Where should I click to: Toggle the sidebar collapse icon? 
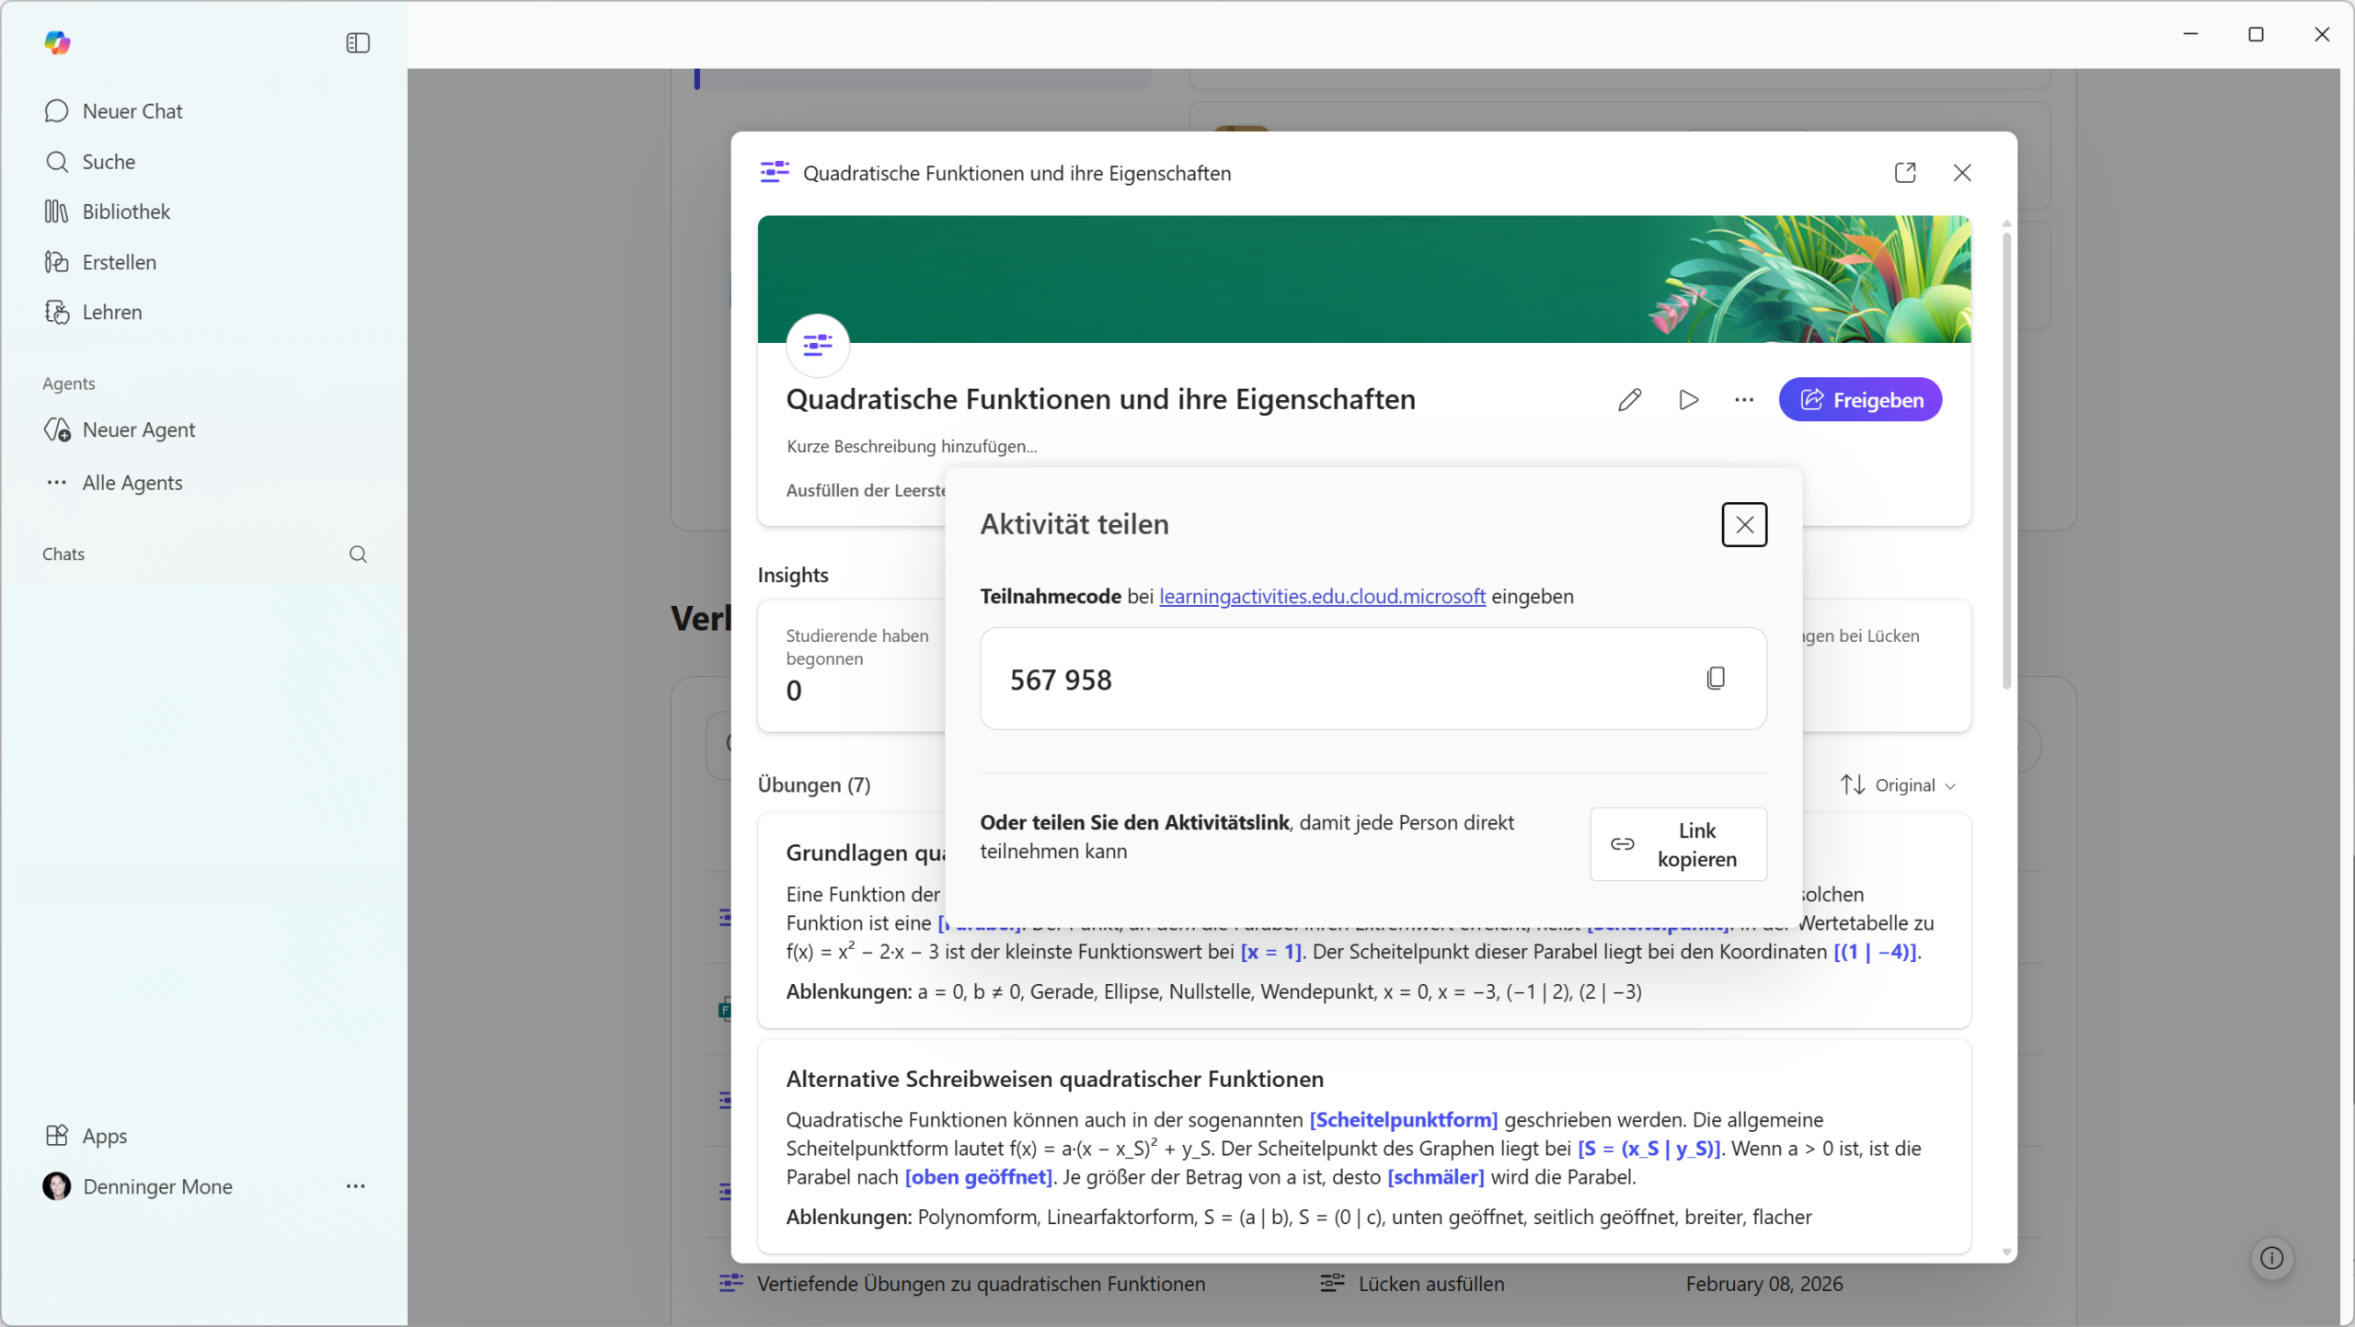tap(358, 43)
